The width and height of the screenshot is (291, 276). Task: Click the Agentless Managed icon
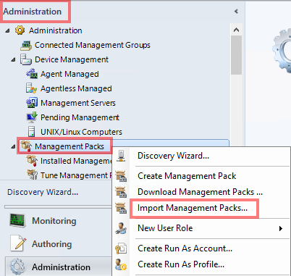coord(32,88)
